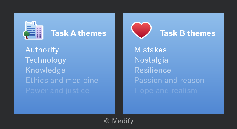Click the Authority theme
Image resolution: width=237 pixels, height=129 pixels.
tap(42, 50)
